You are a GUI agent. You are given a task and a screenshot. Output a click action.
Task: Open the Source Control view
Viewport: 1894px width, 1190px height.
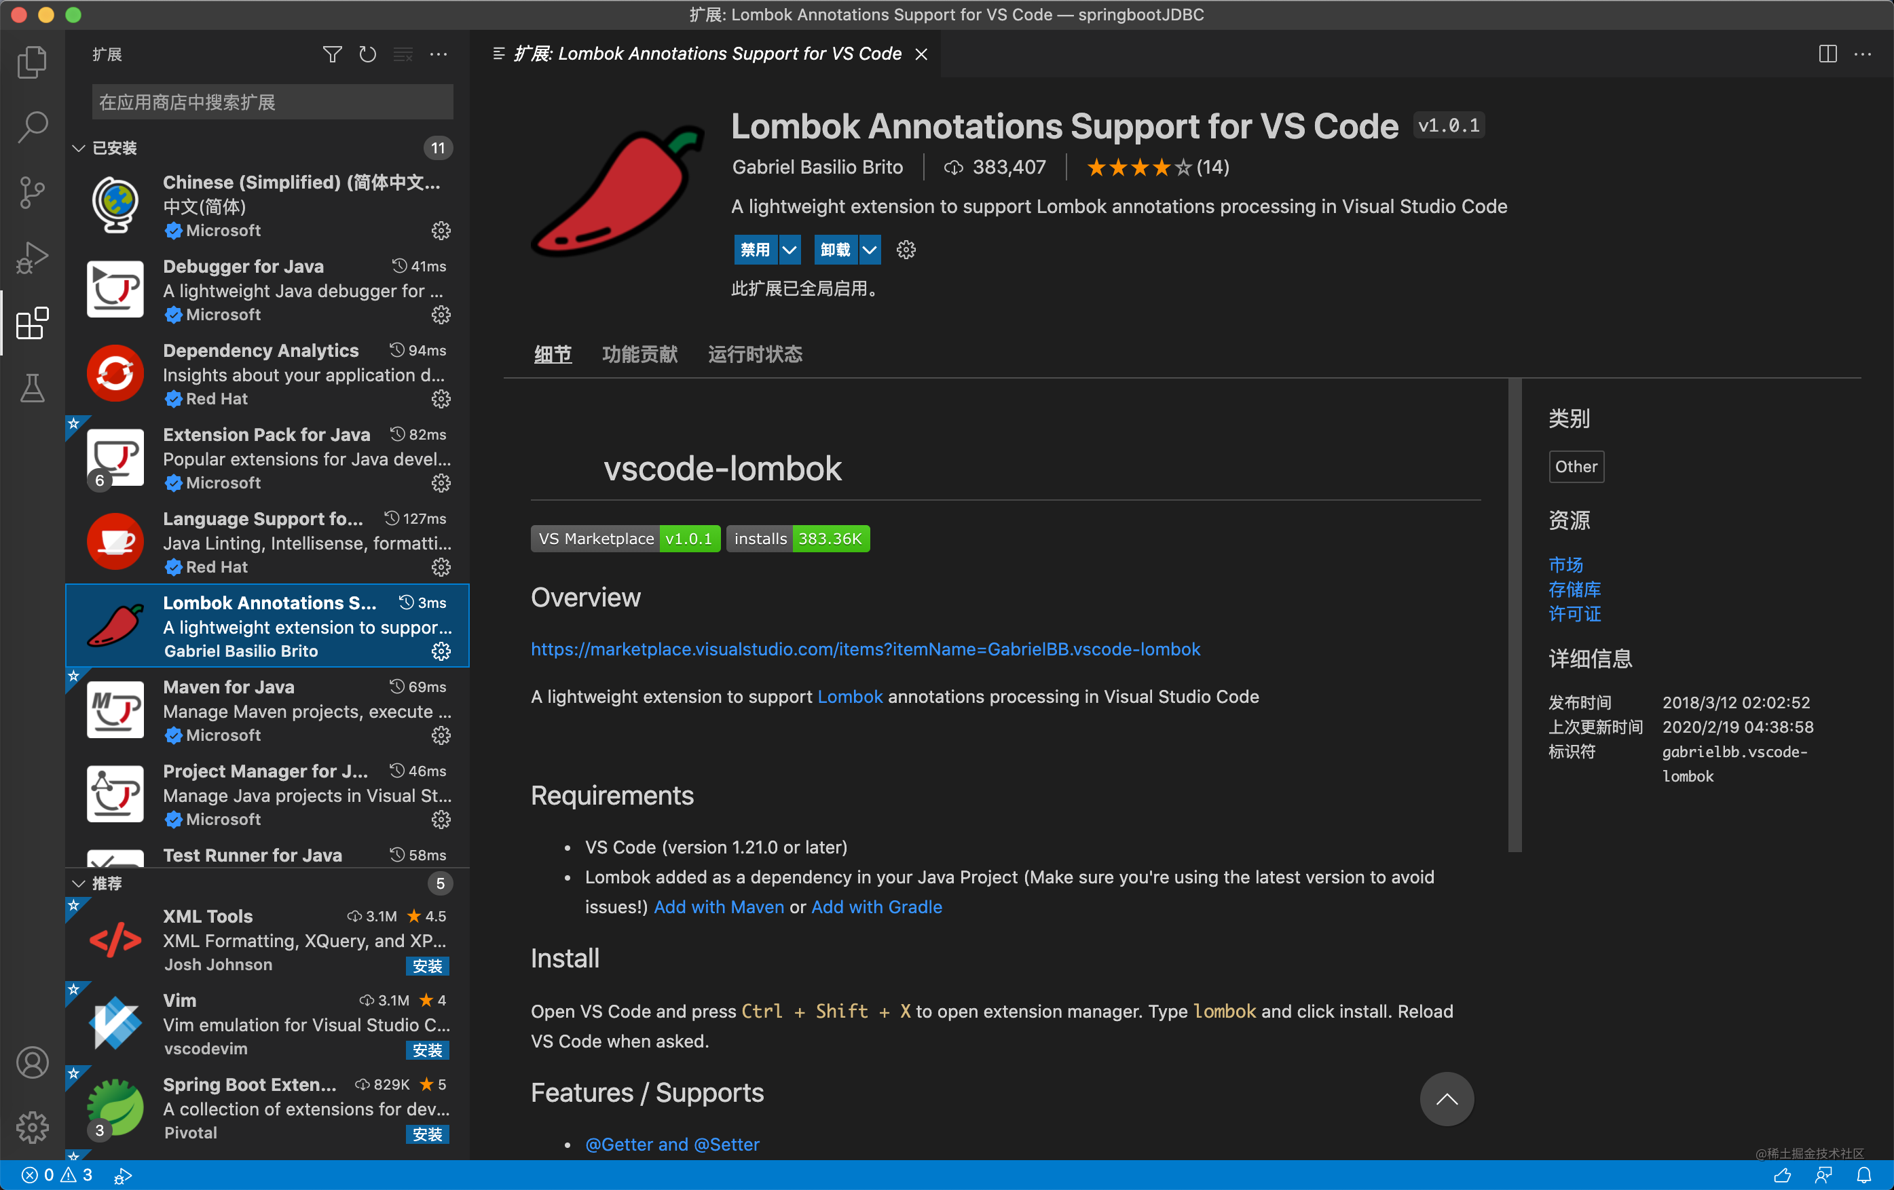[x=33, y=192]
